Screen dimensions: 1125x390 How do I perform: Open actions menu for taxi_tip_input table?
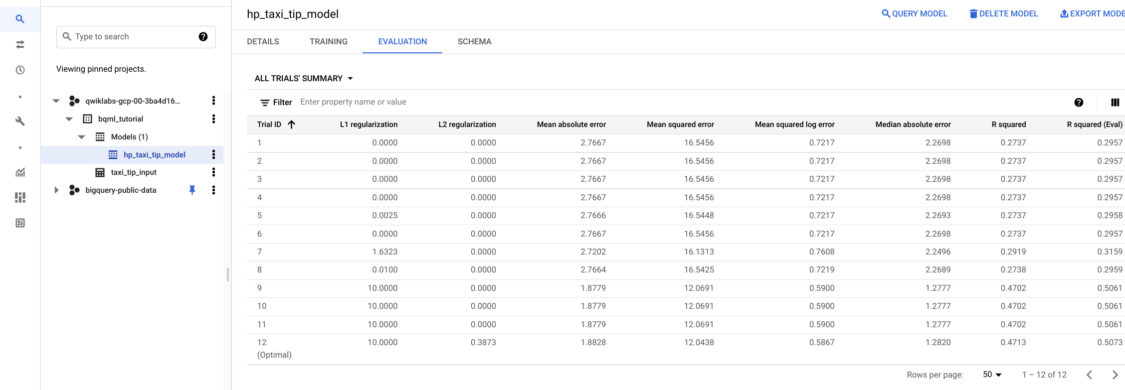click(x=213, y=172)
